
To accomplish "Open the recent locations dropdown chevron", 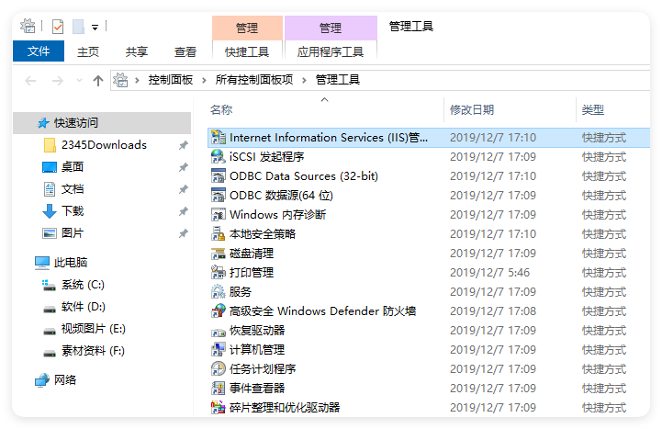I will [x=79, y=81].
